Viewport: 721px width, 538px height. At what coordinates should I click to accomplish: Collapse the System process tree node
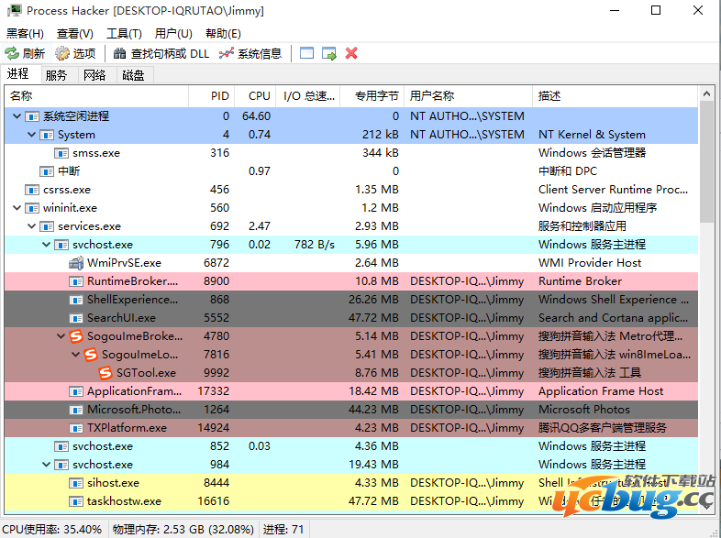[32, 135]
